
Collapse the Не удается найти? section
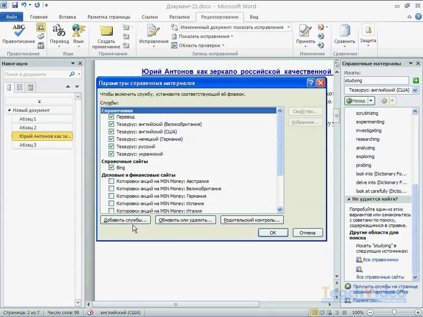(349, 199)
